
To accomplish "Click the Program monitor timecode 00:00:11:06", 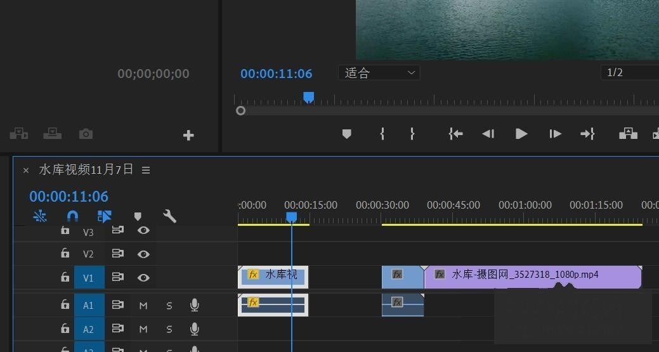I will coord(276,74).
